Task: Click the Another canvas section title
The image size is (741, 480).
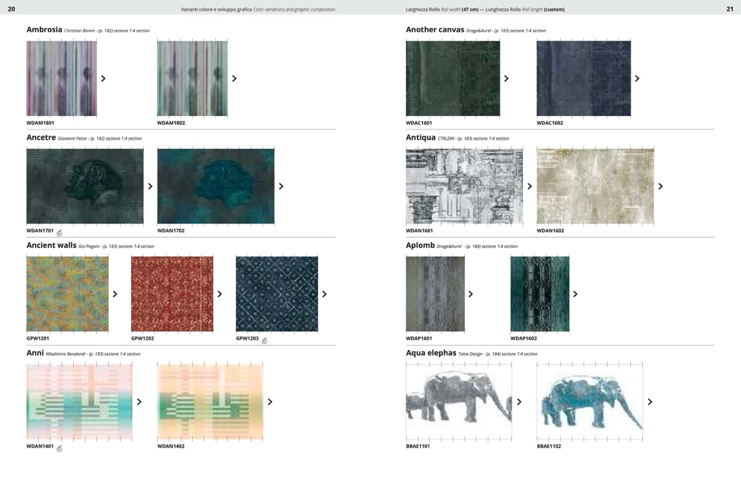Action: click(435, 30)
